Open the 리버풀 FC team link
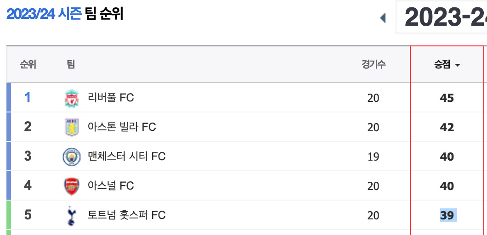The width and height of the screenshot is (487, 235). 111,98
